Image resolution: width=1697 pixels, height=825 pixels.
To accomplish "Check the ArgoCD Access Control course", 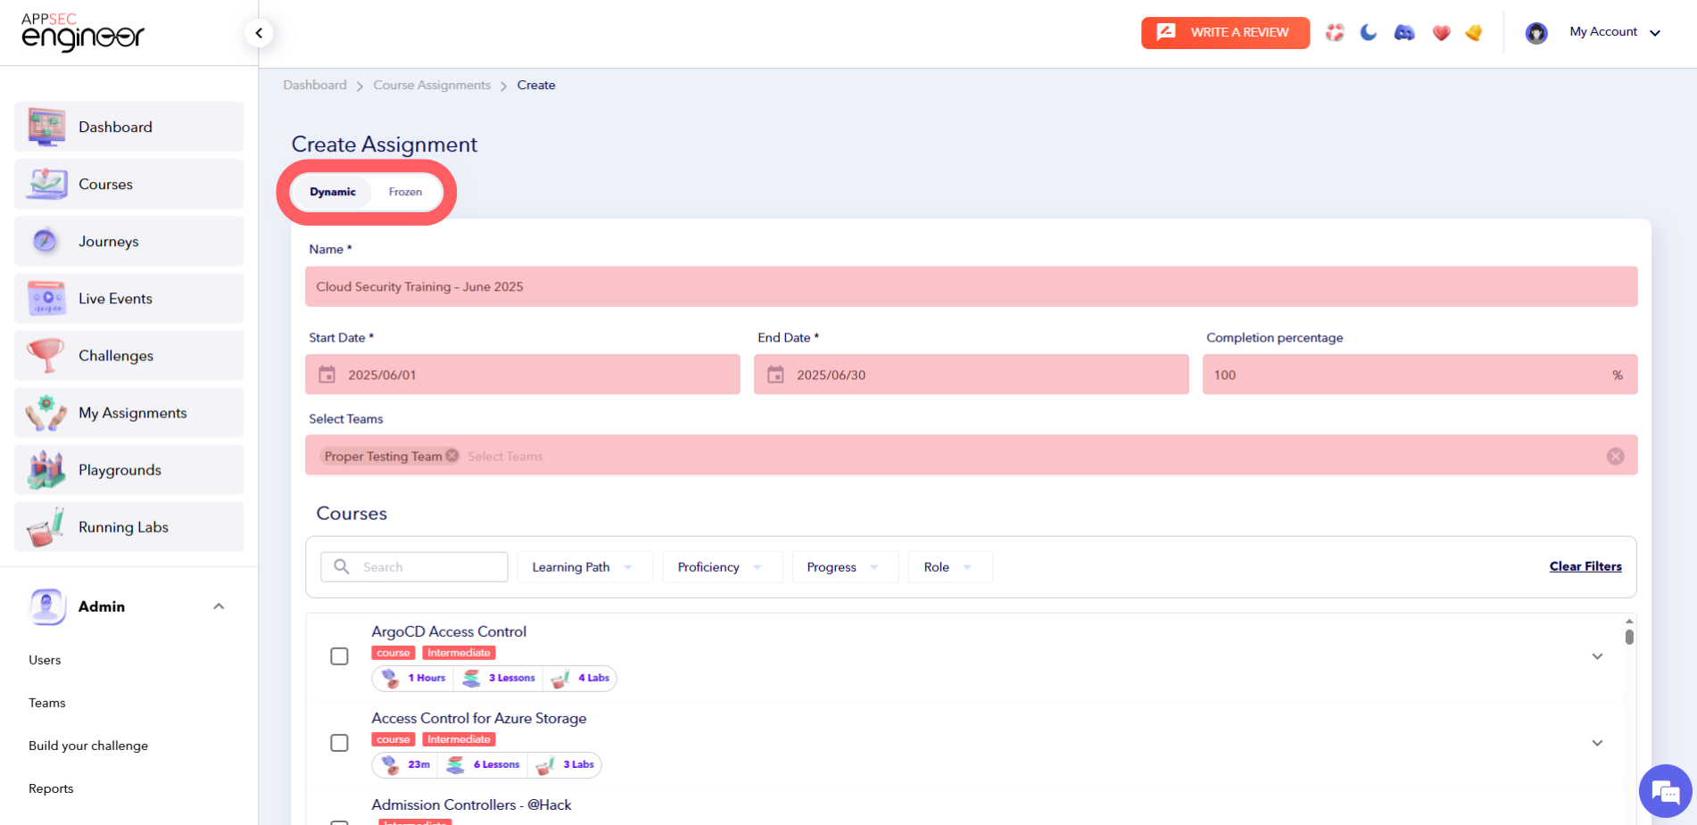I will pyautogui.click(x=339, y=656).
